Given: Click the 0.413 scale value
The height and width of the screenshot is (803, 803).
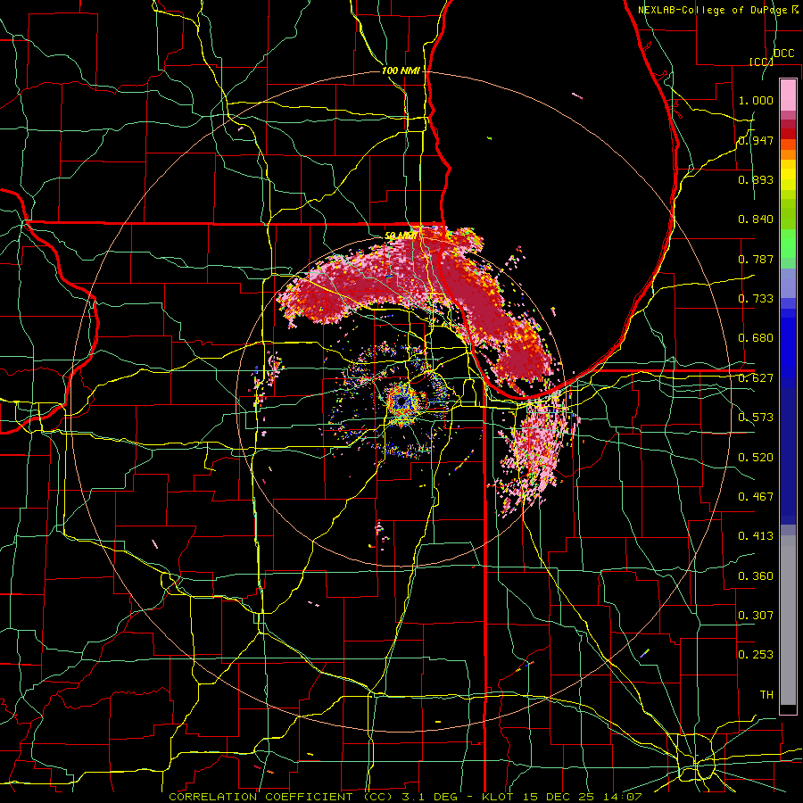Looking at the screenshot, I should tap(756, 536).
